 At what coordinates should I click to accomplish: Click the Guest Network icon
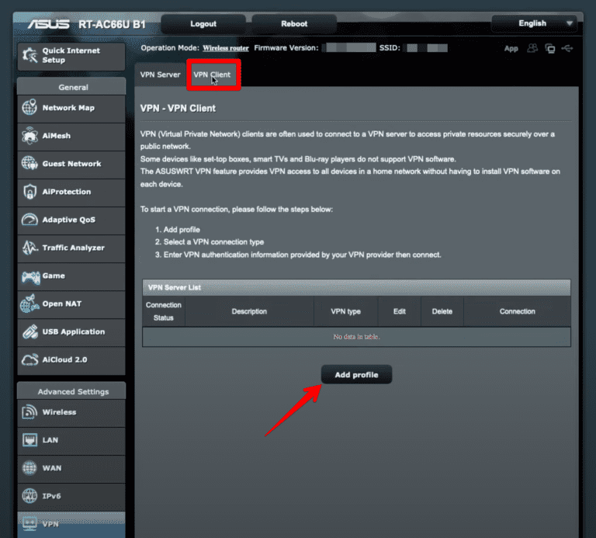(29, 164)
